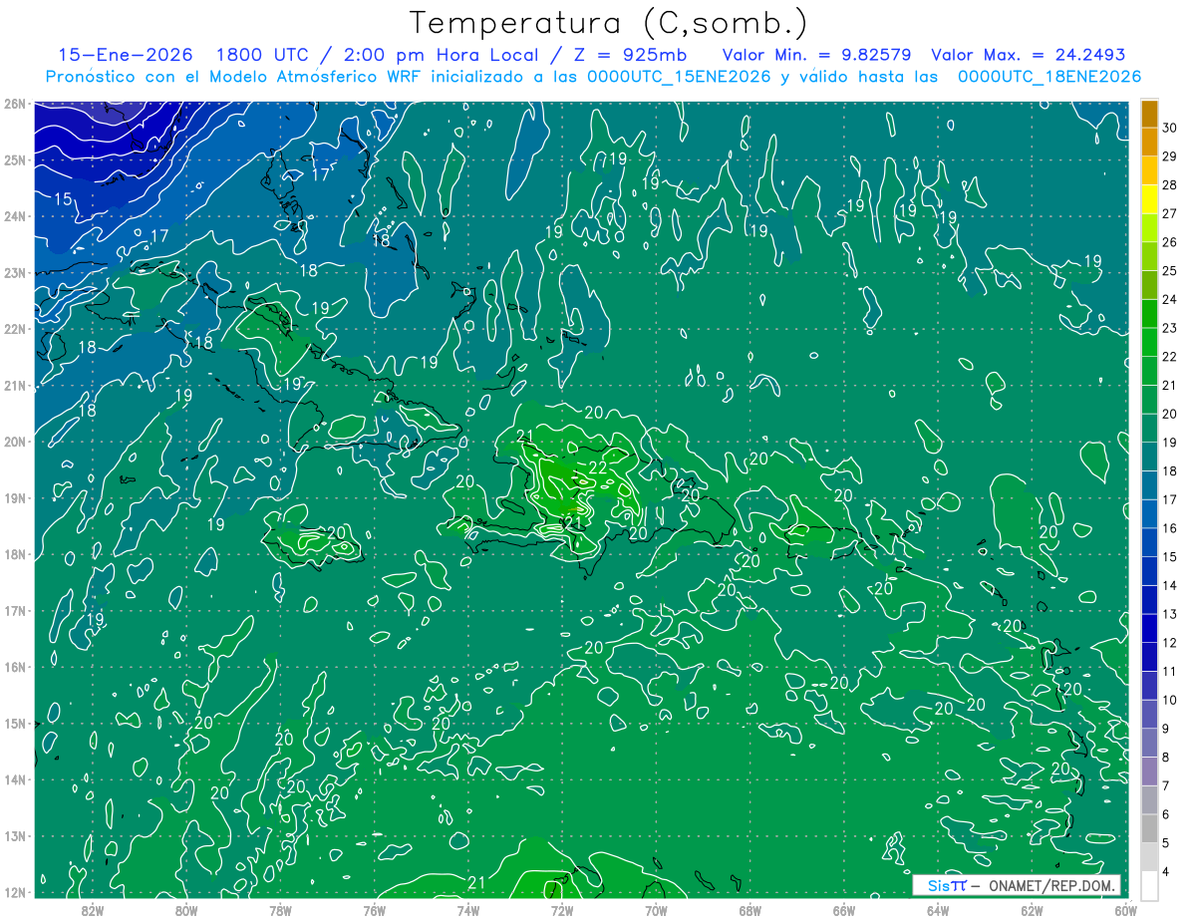This screenshot has height=924, width=1196.
Task: Click the '80W' longitude label
Action: pyautogui.click(x=186, y=911)
